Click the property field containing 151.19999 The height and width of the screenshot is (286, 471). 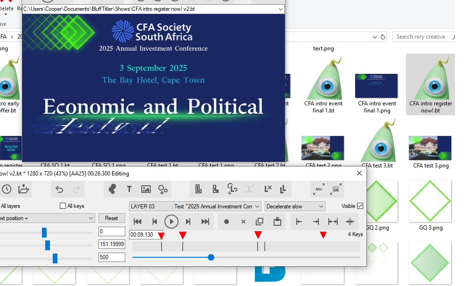click(x=112, y=244)
